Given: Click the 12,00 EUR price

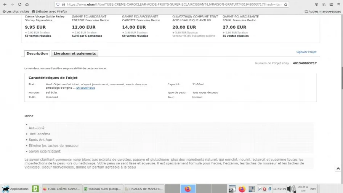Looking at the screenshot, I should [x=83, y=27].
